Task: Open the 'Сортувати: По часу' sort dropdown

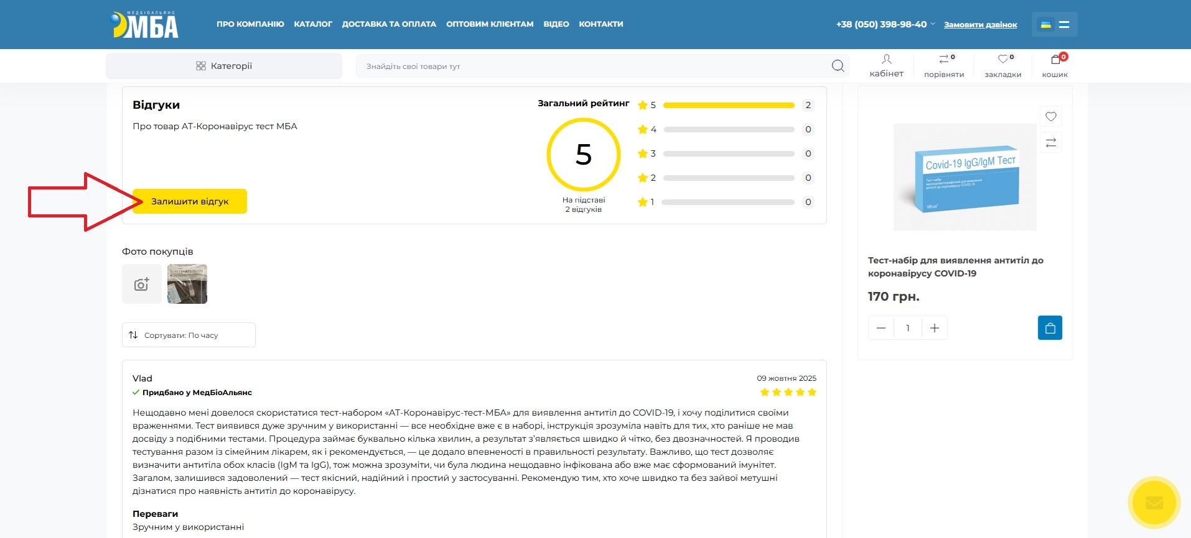Action: 189,335
